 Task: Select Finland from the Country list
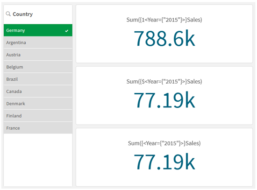tap(38, 116)
